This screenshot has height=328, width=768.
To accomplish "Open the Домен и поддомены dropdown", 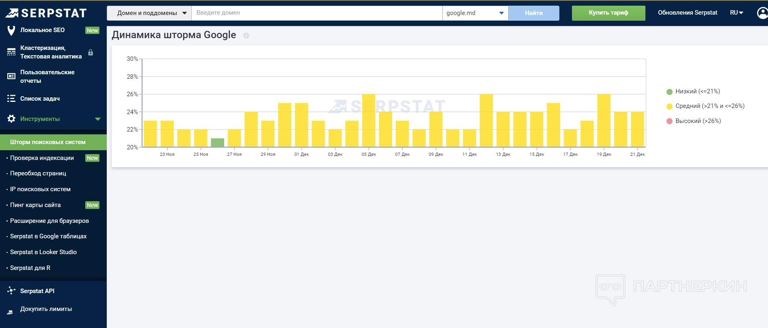I will tap(149, 13).
